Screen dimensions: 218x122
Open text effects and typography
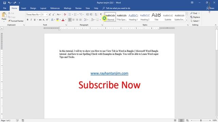pyautogui.click(x=52, y=20)
